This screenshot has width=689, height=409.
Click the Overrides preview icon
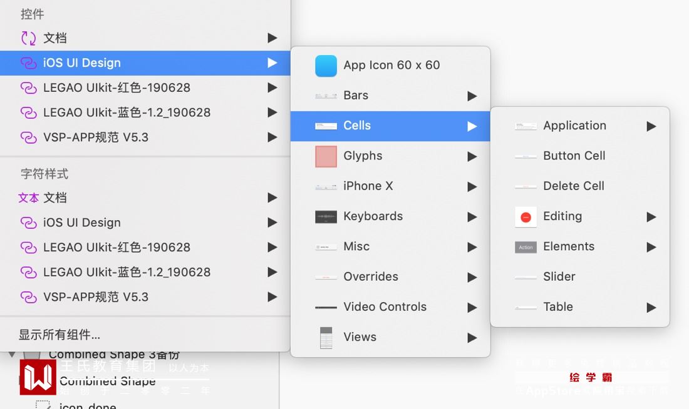tap(326, 277)
